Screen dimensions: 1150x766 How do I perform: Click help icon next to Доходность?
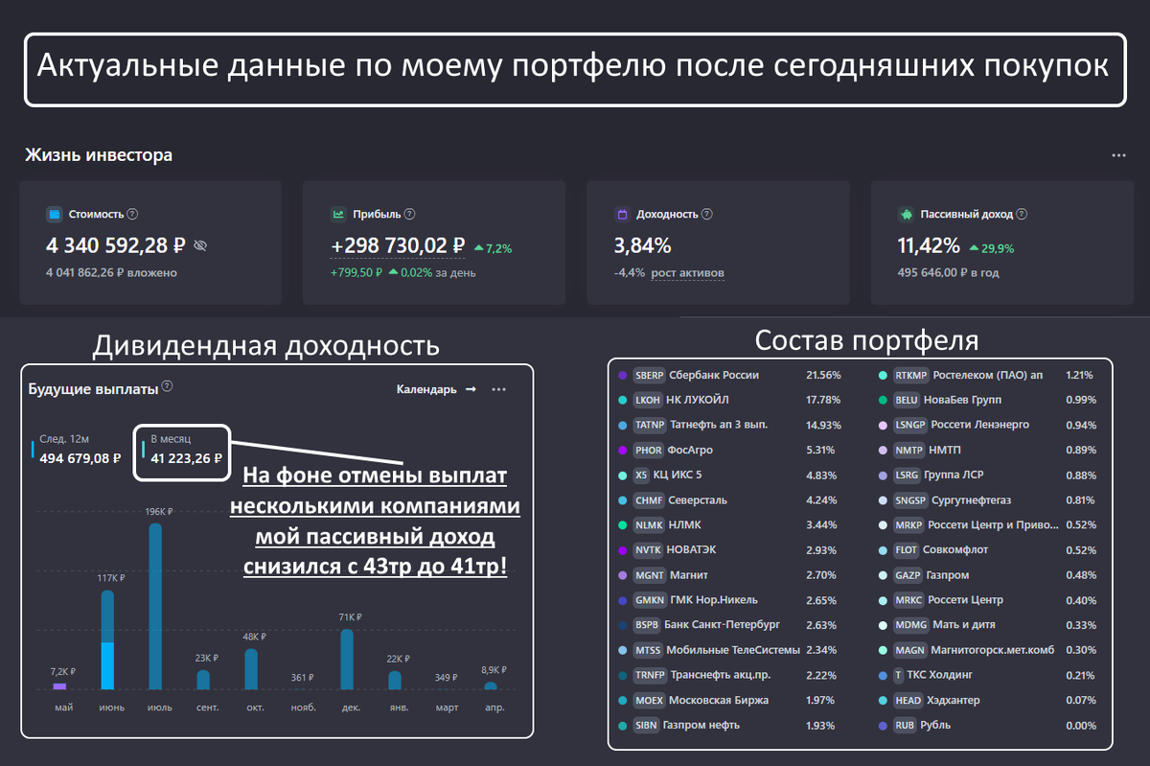coord(706,215)
